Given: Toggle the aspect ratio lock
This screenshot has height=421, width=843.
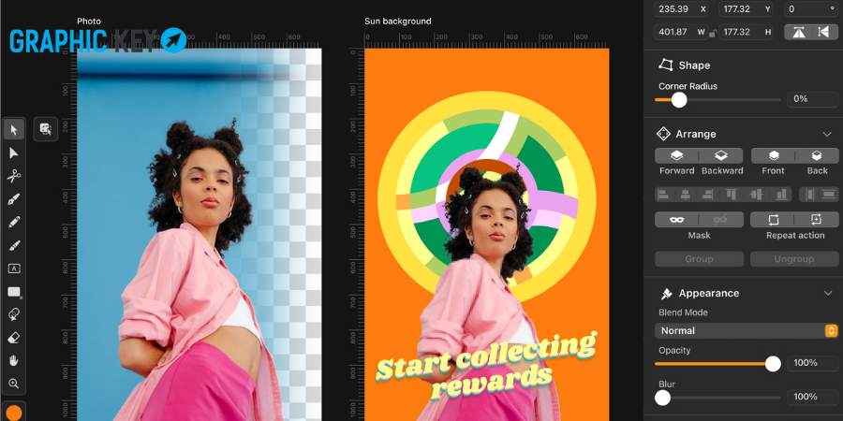Looking at the screenshot, I should click(713, 33).
